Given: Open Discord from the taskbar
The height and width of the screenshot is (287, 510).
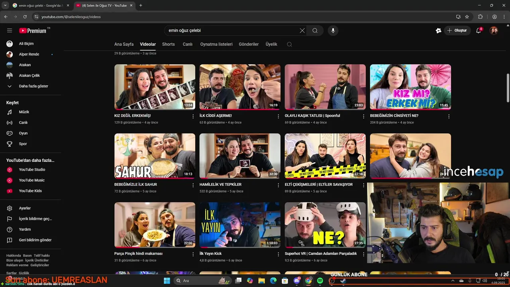Looking at the screenshot, I should [x=296, y=281].
